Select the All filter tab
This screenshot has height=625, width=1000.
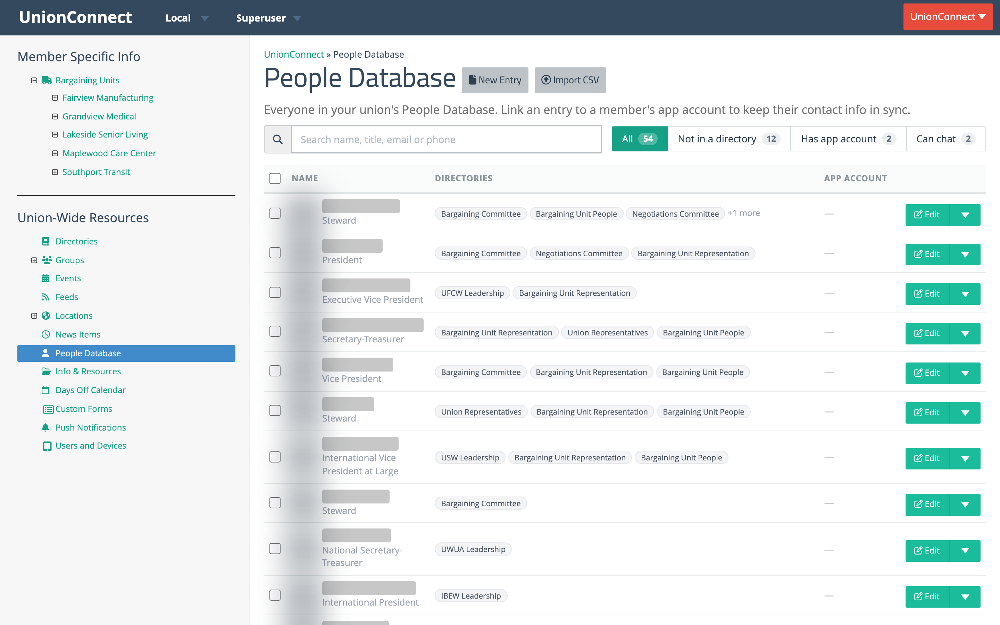point(639,139)
